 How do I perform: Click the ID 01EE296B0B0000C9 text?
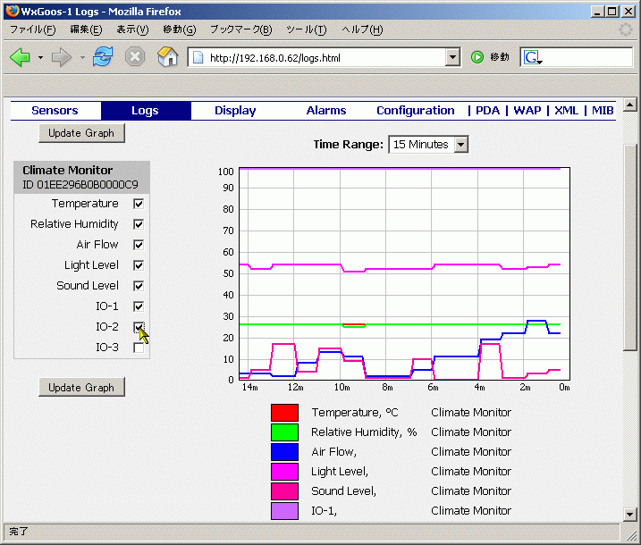[80, 185]
